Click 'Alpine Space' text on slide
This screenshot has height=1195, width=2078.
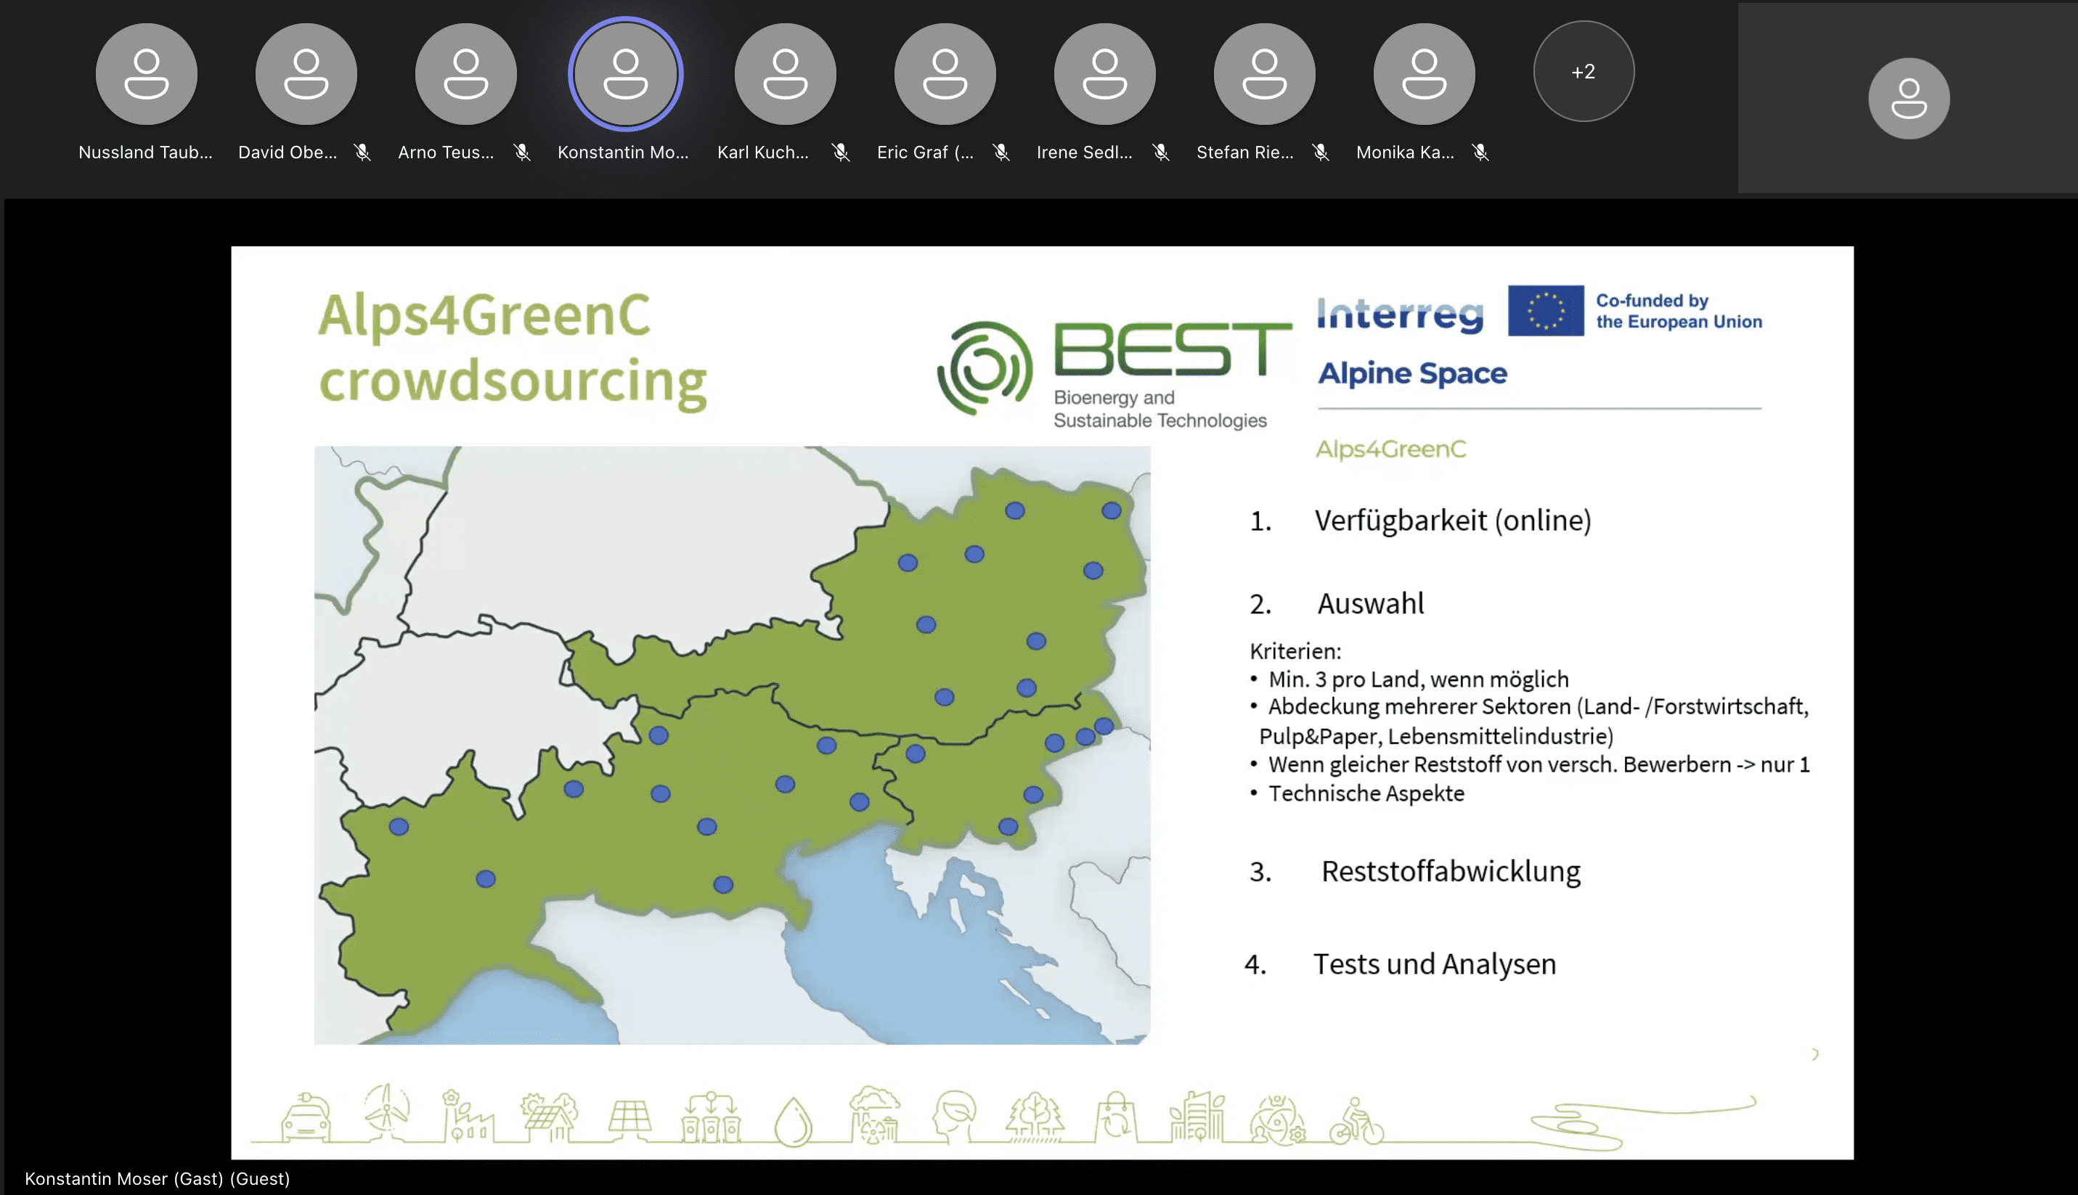point(1412,373)
